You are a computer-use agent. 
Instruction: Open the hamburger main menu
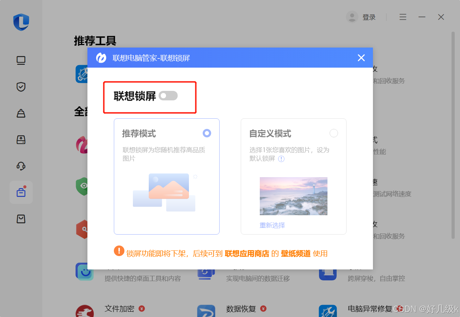(403, 17)
